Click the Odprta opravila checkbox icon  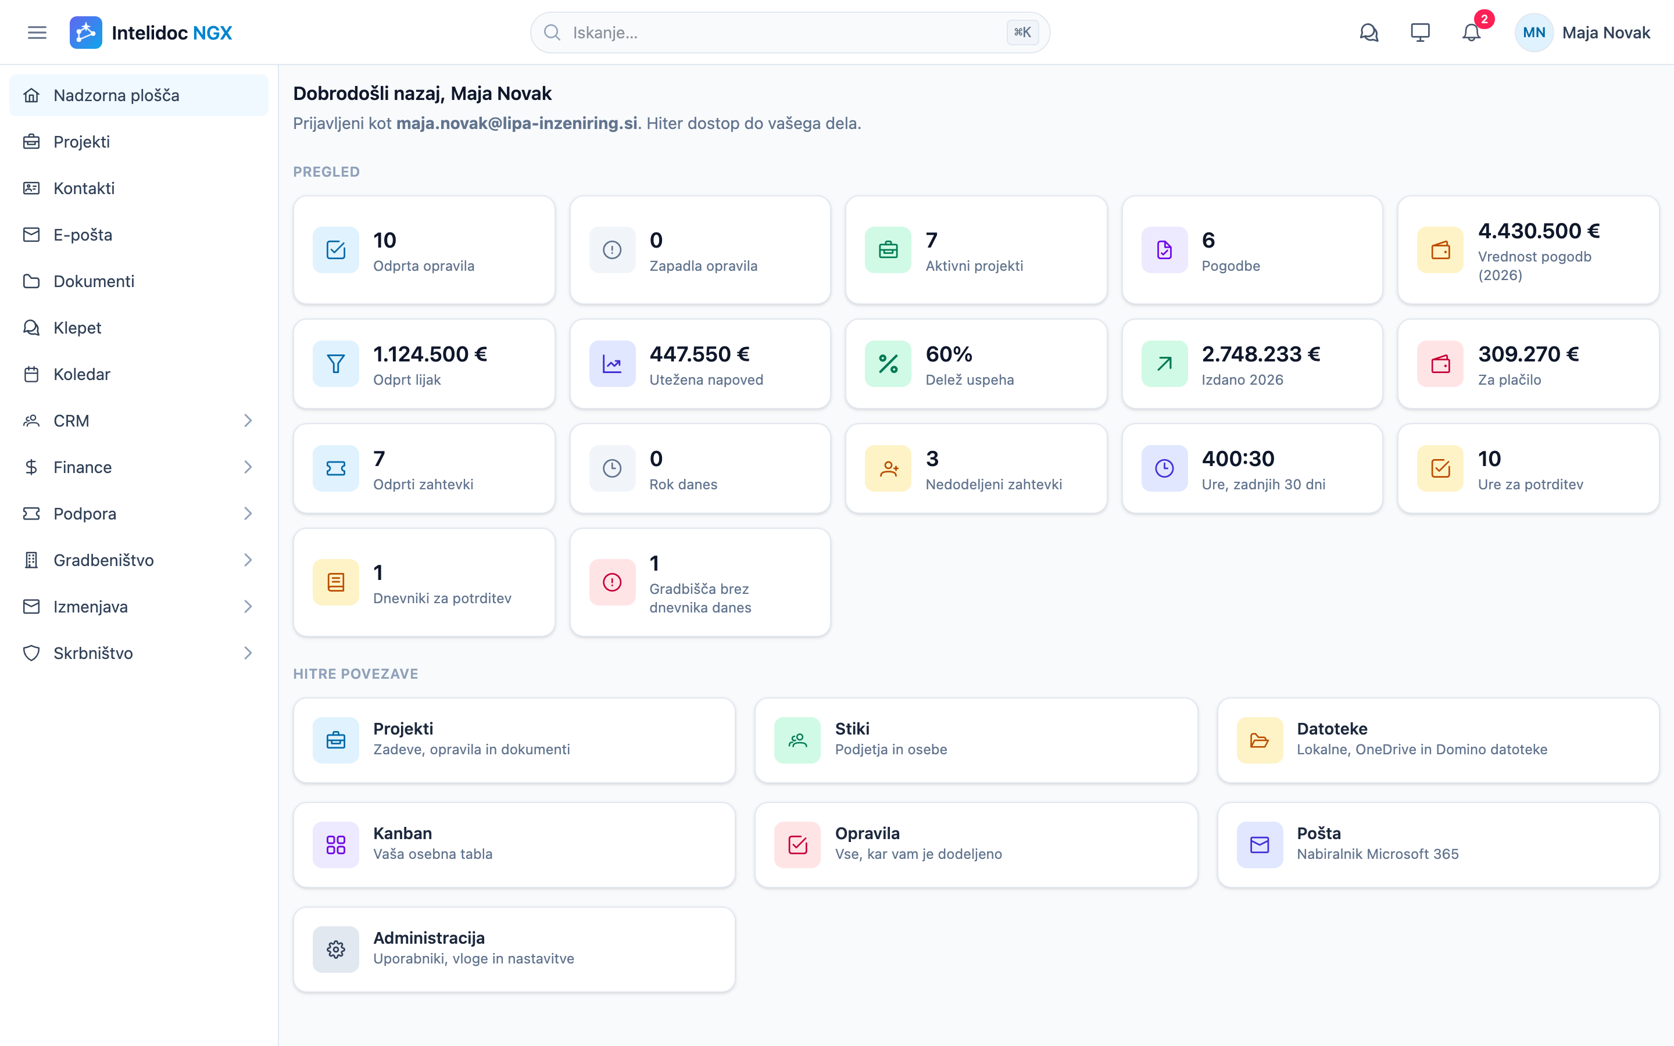[335, 250]
